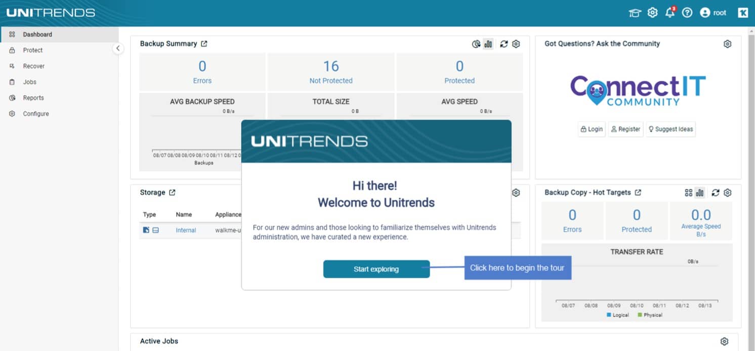Click the Reports pie chart icon
The width and height of the screenshot is (755, 351).
point(12,98)
